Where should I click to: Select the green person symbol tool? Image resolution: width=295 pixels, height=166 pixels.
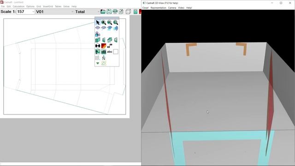click(x=98, y=52)
